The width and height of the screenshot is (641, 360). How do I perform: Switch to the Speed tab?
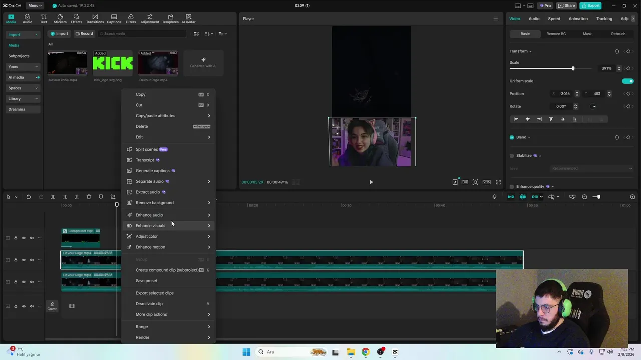coord(554,19)
